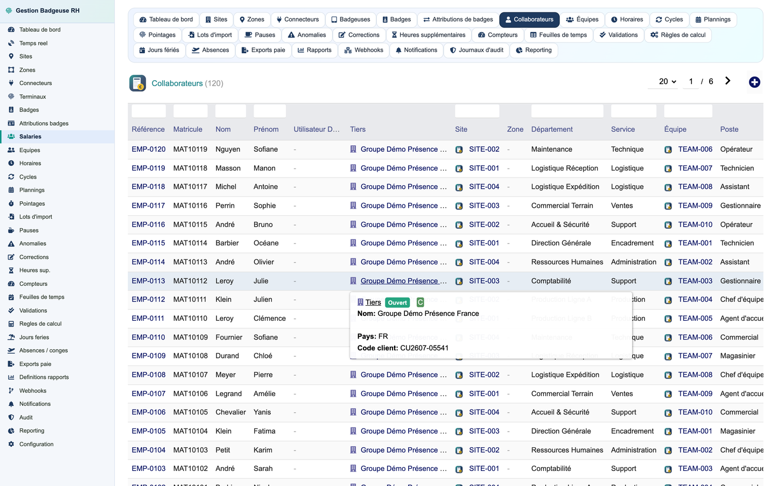Open Tableau de bord sidebar icon
778x486 pixels.
point(11,30)
